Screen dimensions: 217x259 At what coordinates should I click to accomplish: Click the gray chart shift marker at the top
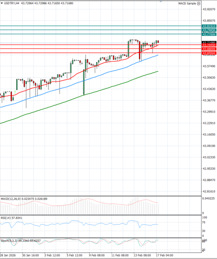pyautogui.click(x=160, y=1)
